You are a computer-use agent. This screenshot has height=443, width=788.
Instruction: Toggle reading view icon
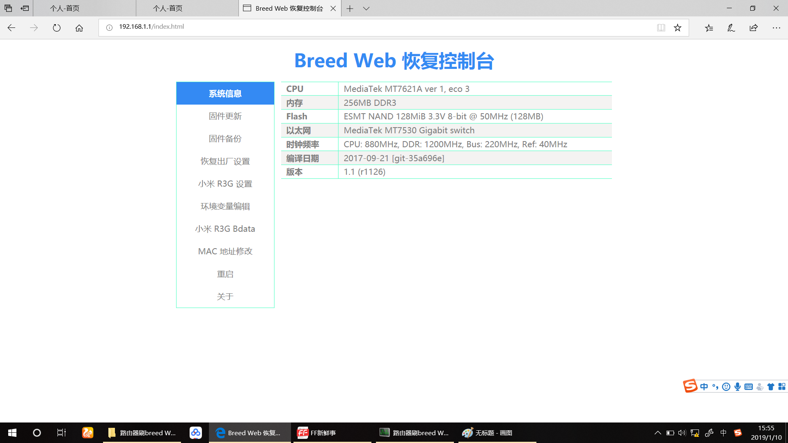click(661, 27)
